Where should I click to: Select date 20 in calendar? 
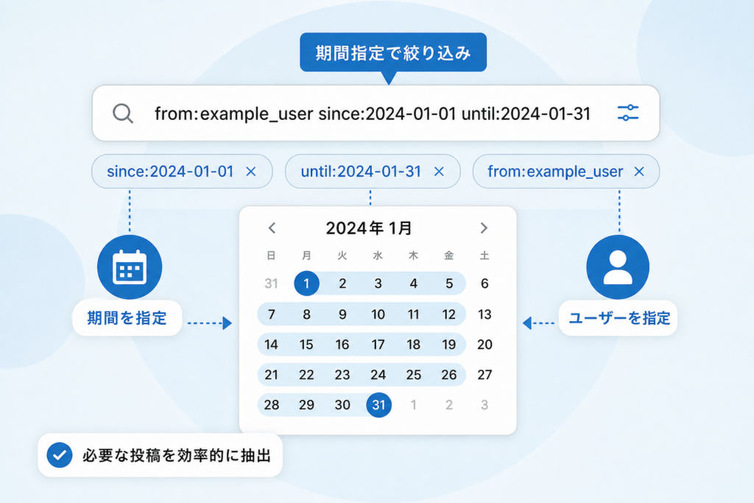click(x=485, y=345)
